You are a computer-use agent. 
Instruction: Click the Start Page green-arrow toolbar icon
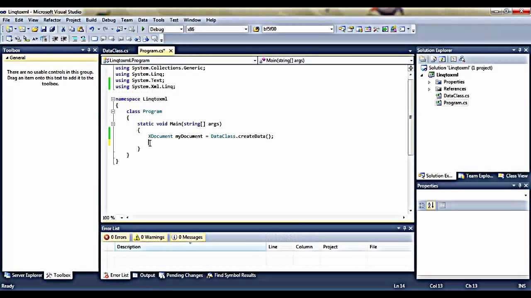(x=385, y=29)
